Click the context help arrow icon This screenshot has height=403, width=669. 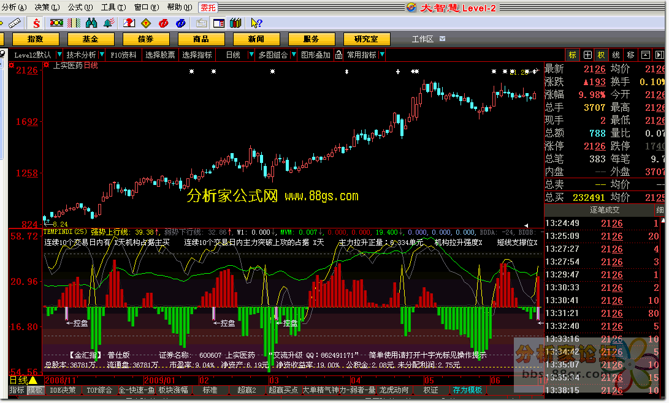(x=256, y=23)
